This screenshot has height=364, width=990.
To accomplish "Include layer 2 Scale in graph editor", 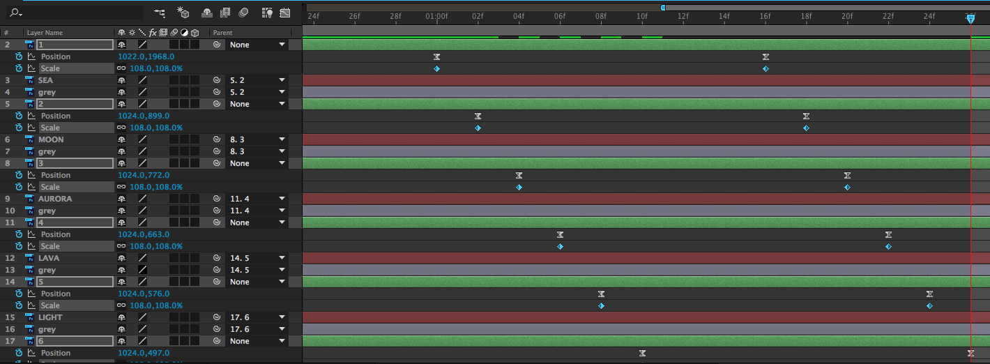I will tap(31, 128).
